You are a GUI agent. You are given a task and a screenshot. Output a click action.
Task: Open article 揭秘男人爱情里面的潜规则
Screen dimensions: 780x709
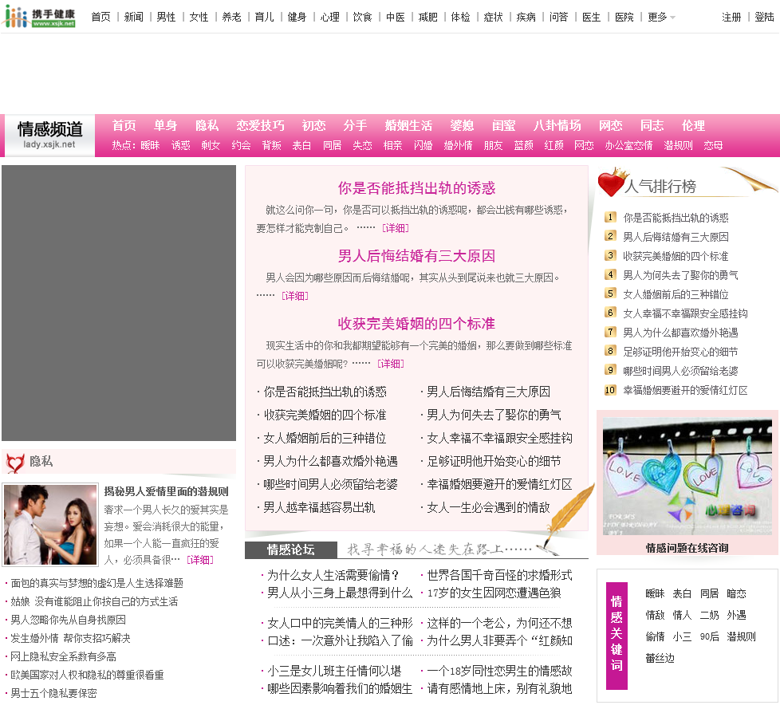[x=166, y=491]
